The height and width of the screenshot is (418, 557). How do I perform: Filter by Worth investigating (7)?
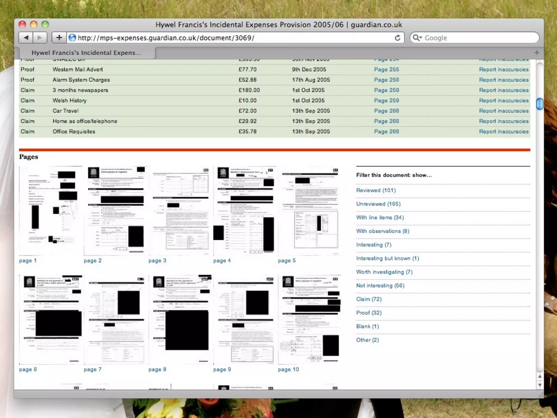(384, 272)
